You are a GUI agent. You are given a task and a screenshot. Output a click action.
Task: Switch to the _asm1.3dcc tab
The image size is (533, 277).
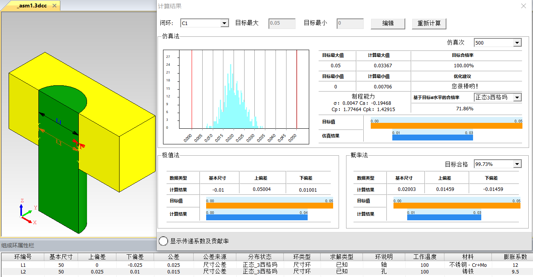click(x=32, y=6)
